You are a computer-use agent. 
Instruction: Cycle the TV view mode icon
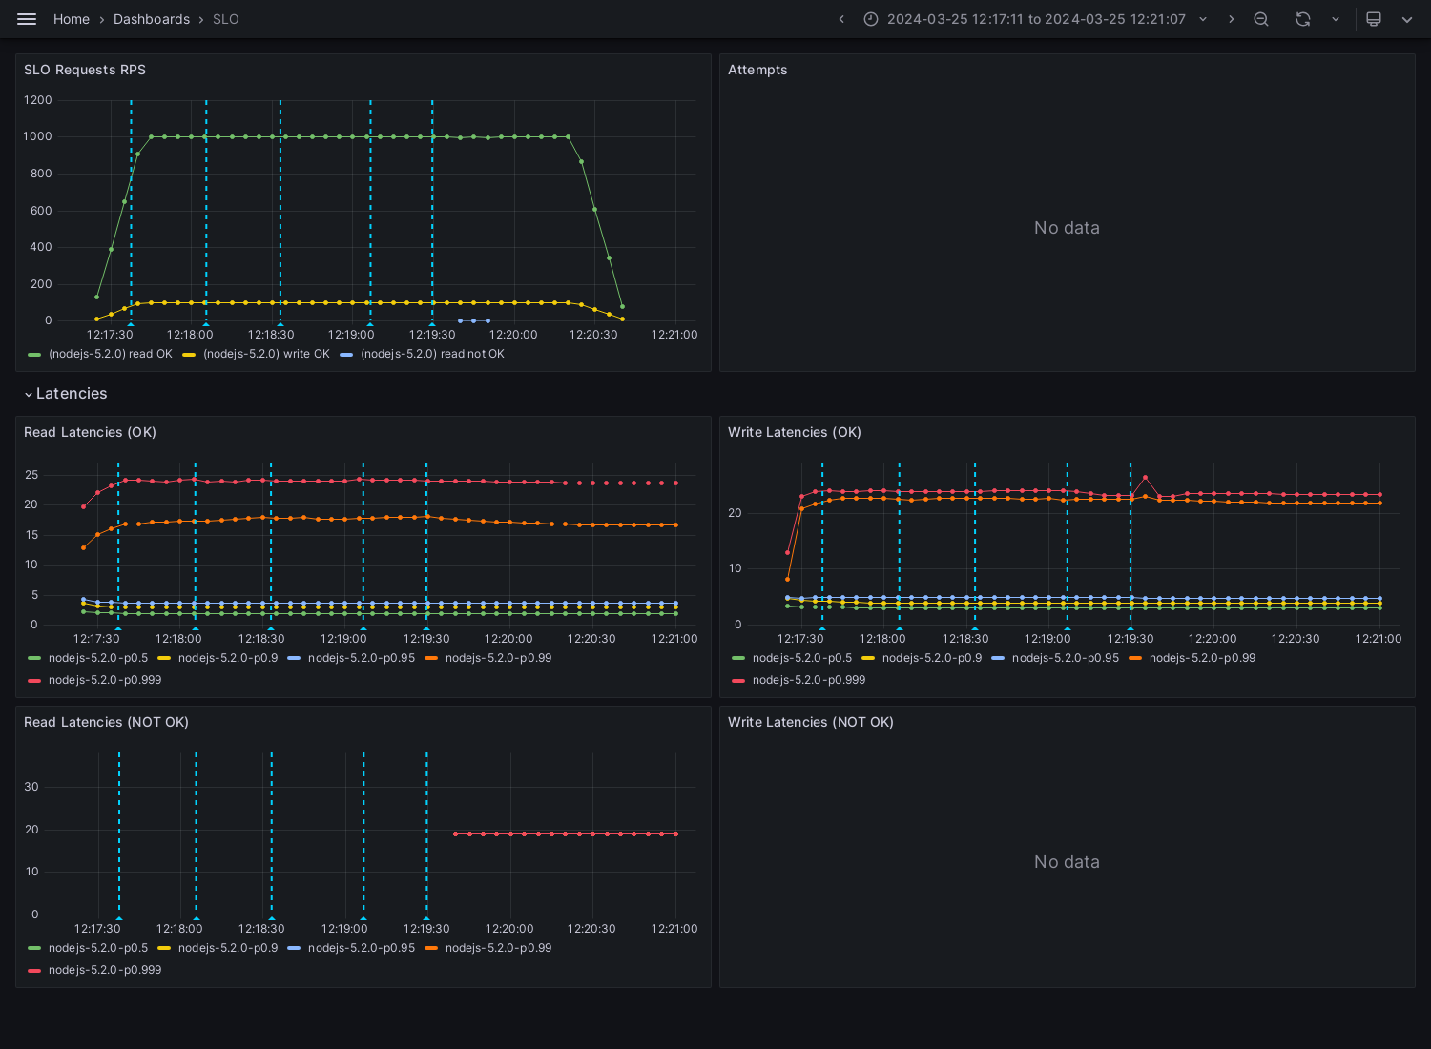tap(1374, 19)
